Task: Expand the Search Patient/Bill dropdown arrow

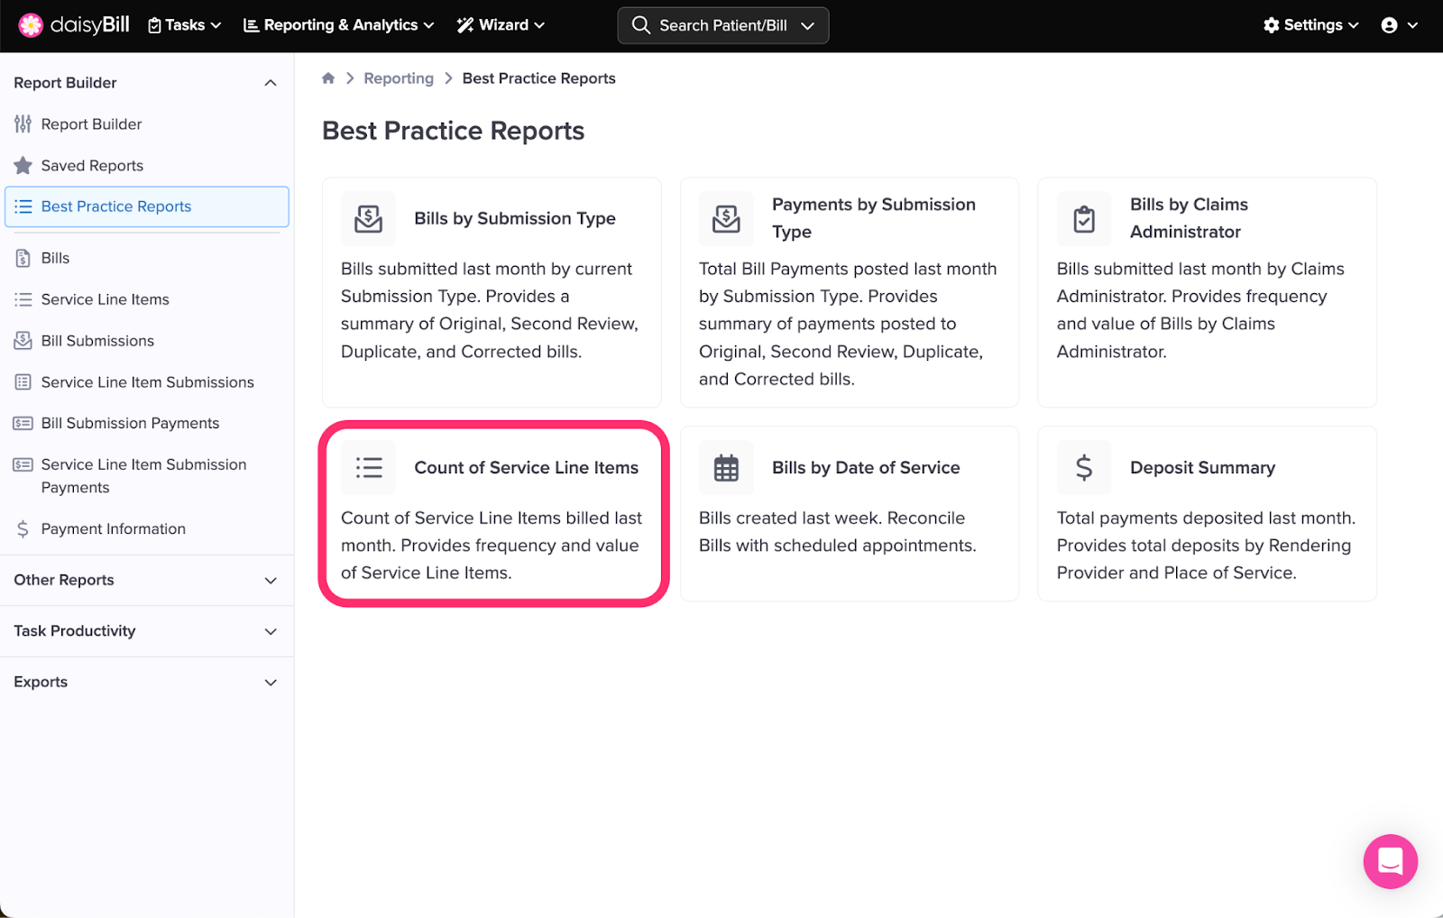Action: 808,25
